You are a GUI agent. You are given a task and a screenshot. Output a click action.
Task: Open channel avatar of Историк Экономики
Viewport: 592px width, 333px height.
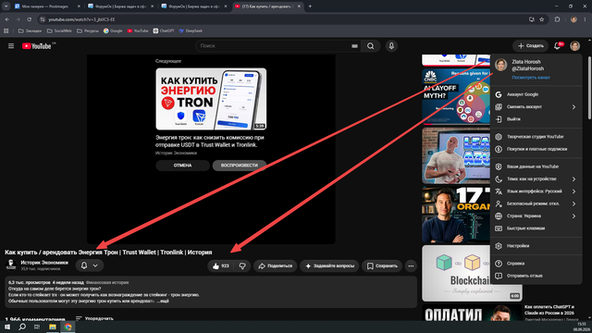(x=11, y=265)
